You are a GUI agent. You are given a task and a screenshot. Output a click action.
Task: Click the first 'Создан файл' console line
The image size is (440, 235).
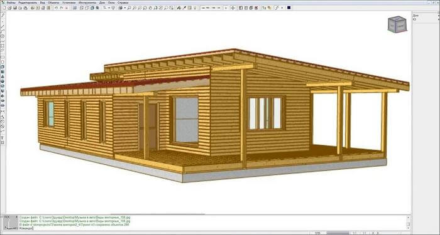pos(75,217)
